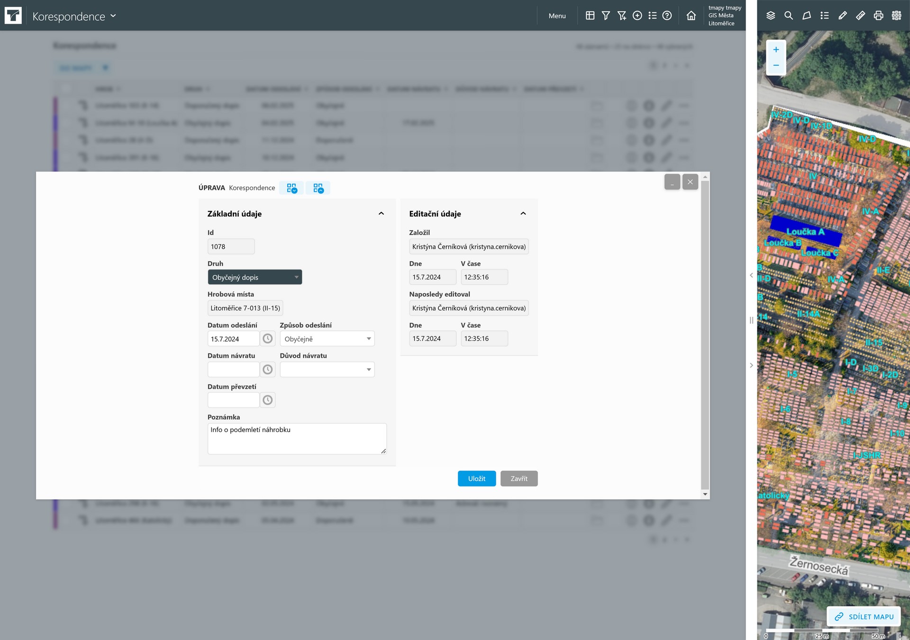910x640 pixels.
Task: Open the Druh dropdown showing Obyčejný dopis
Action: click(x=255, y=277)
